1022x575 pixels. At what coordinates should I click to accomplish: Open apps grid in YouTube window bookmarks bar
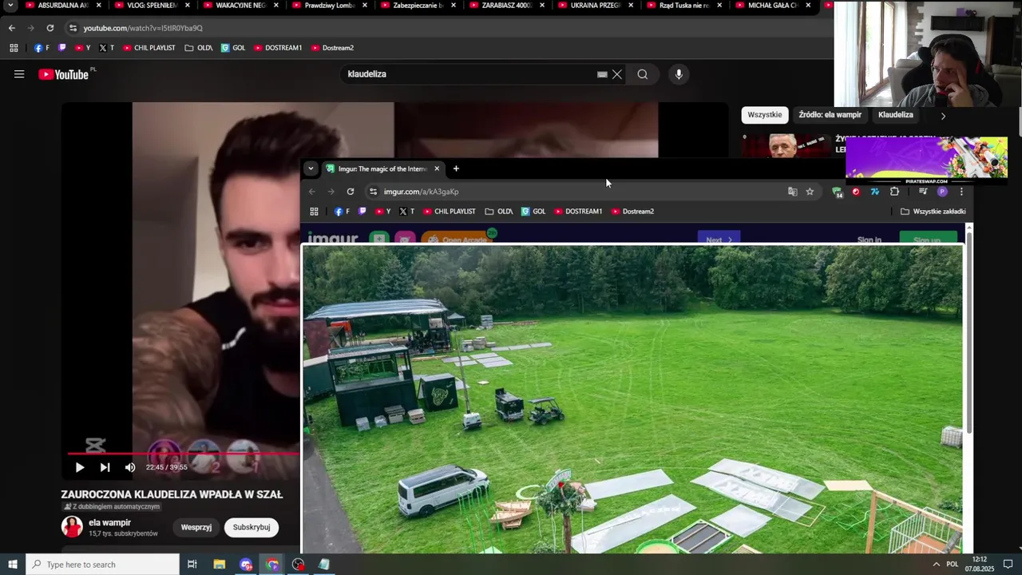coord(14,48)
